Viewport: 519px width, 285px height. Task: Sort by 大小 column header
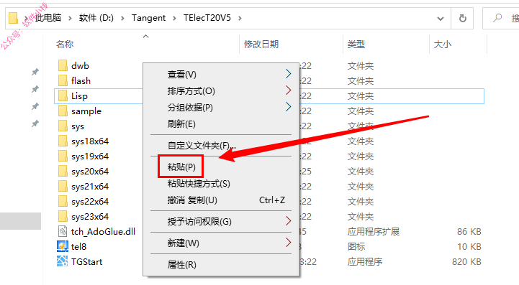click(443, 45)
